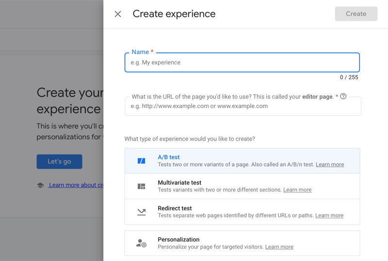388x261 pixels.
Task: Click the A/B test icon
Action: [x=141, y=161]
